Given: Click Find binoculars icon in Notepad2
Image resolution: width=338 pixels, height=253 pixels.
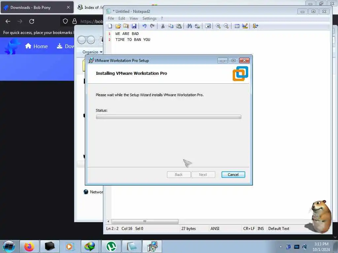Looking at the screenshot, I should [189, 26].
